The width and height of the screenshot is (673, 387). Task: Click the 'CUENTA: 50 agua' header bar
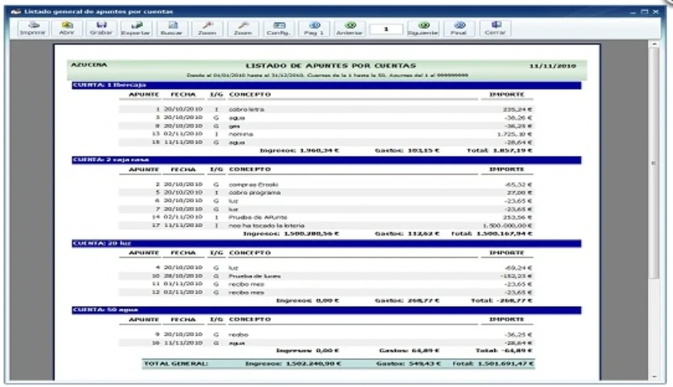click(x=326, y=310)
